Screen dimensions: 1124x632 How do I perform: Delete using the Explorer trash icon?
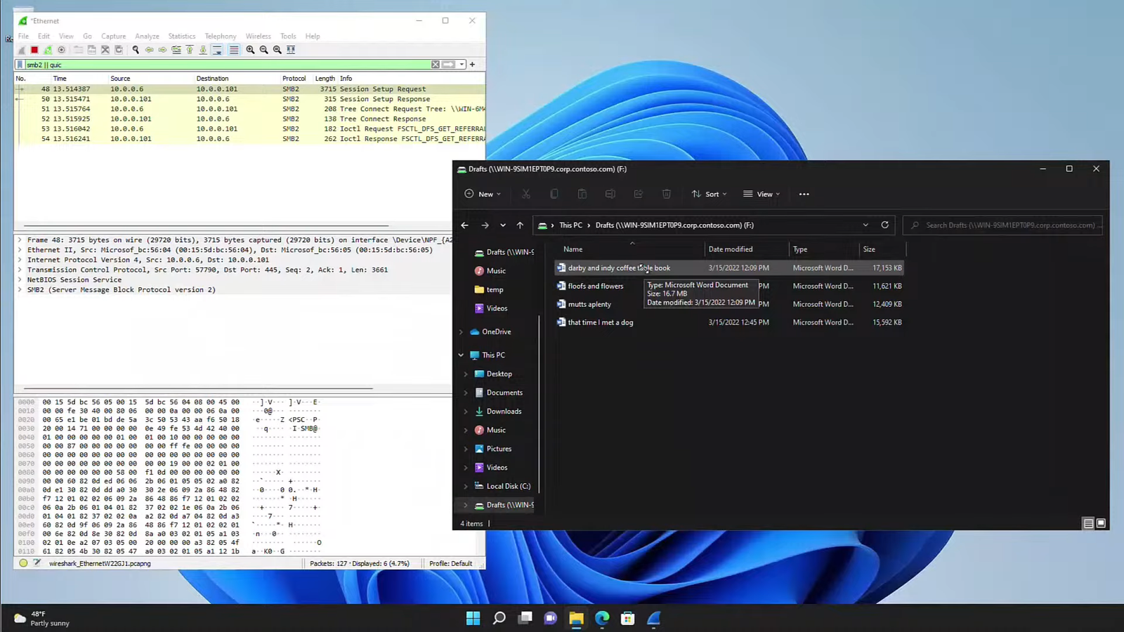666,194
